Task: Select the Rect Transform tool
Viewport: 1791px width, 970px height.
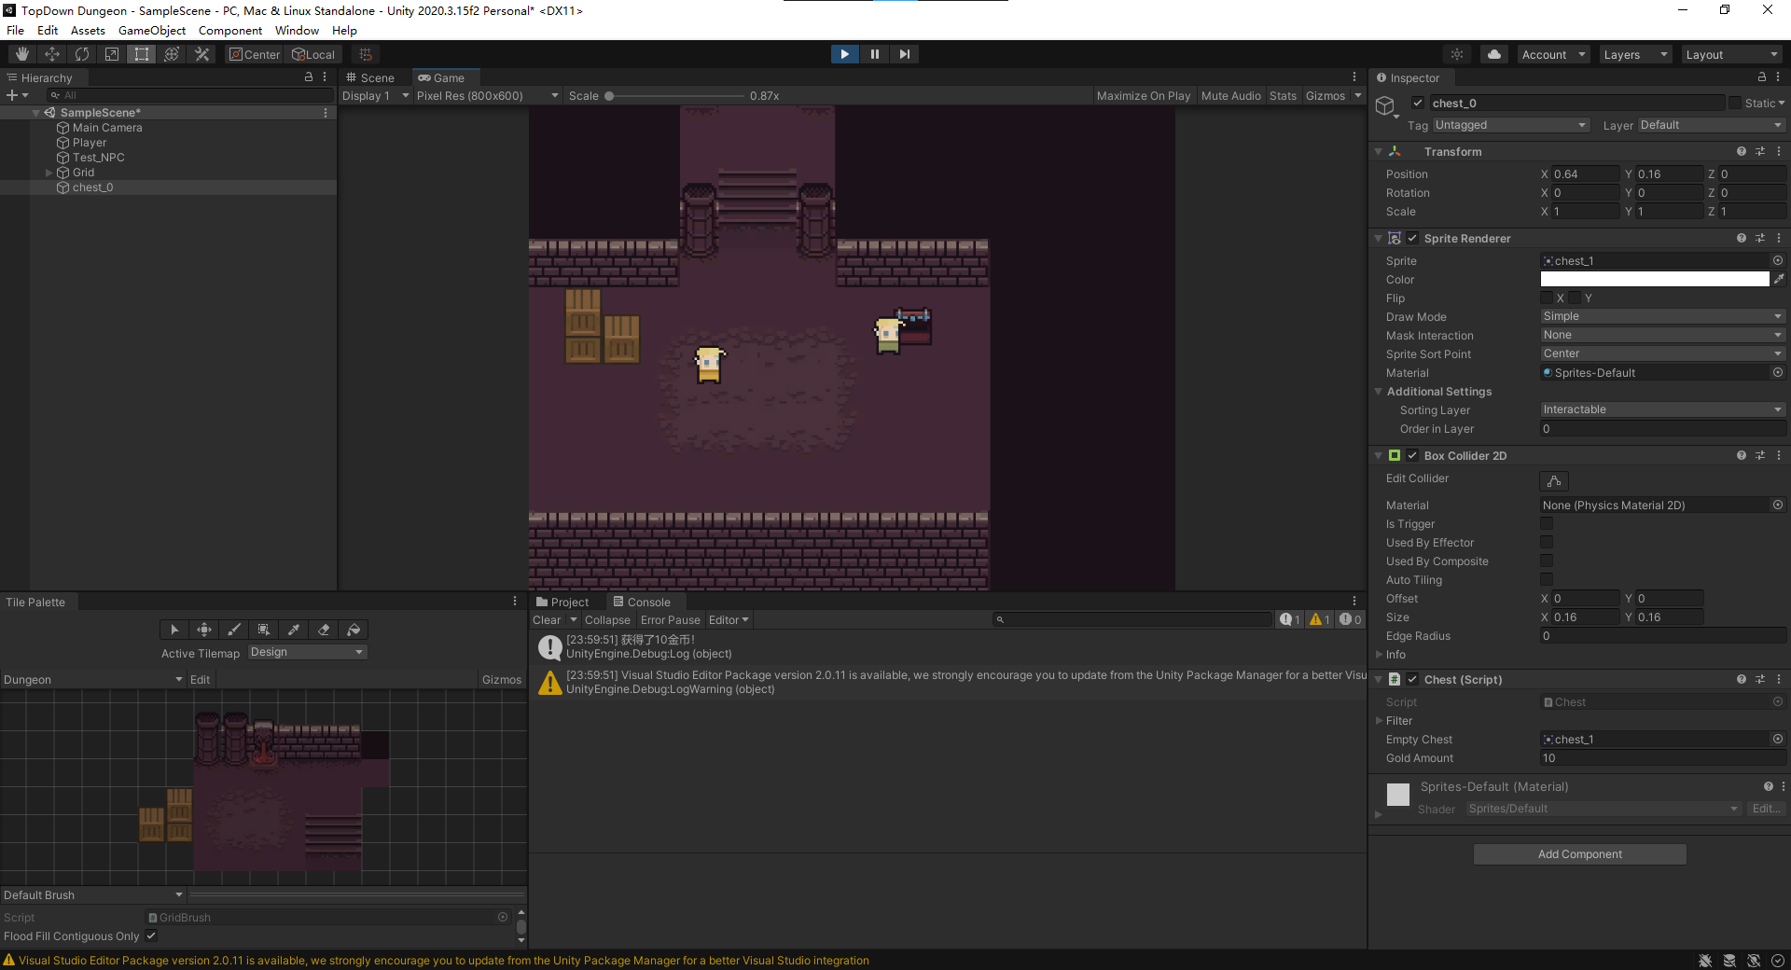Action: click(142, 54)
